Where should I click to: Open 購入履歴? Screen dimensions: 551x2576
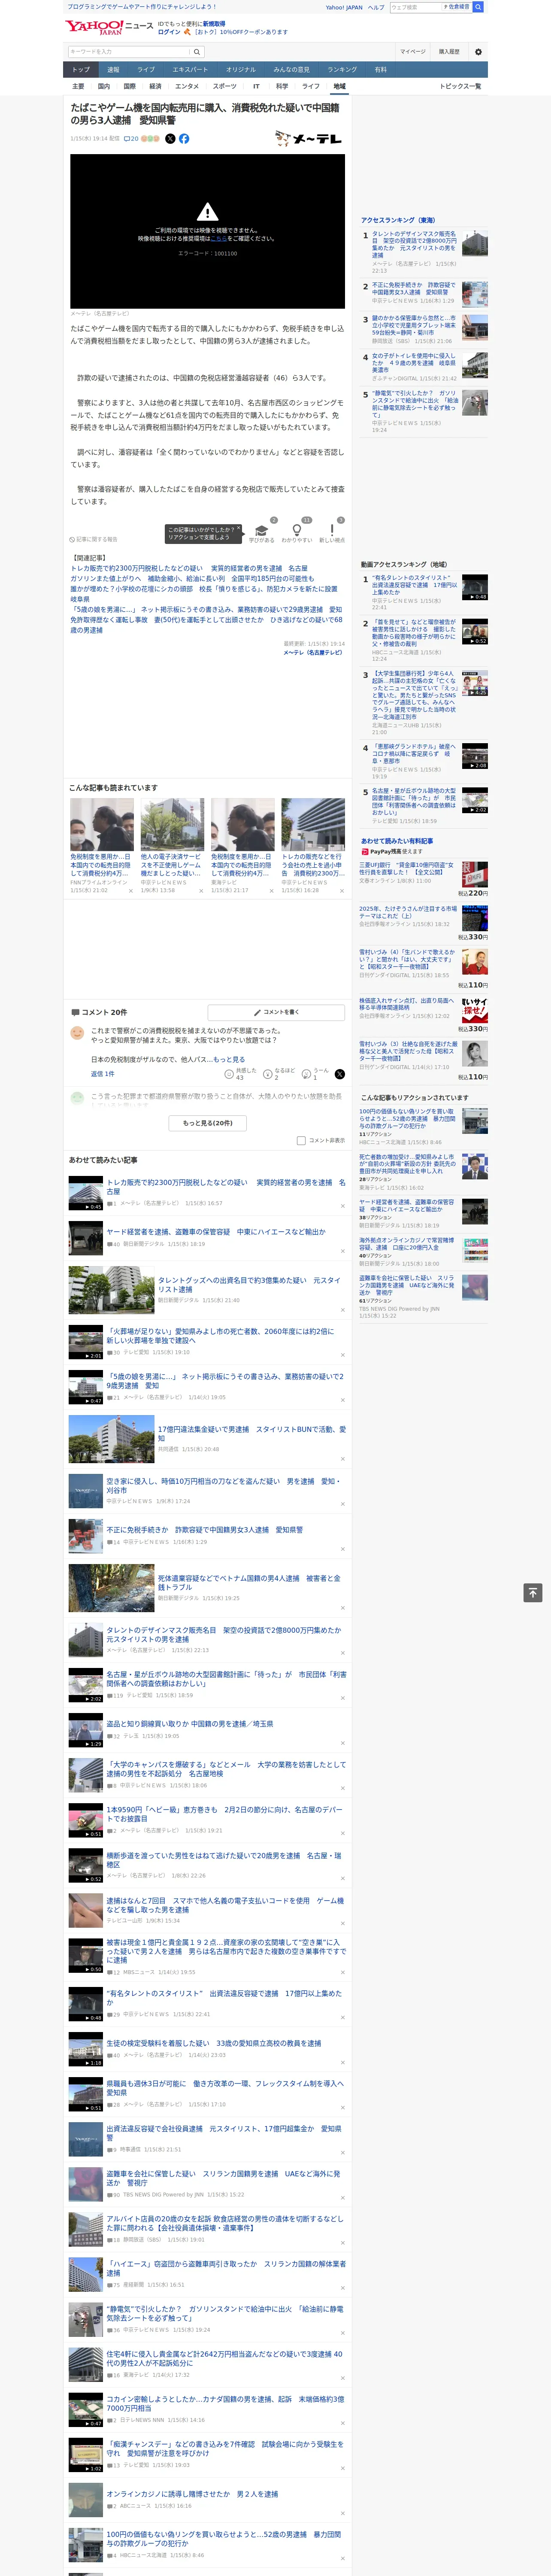(x=449, y=51)
